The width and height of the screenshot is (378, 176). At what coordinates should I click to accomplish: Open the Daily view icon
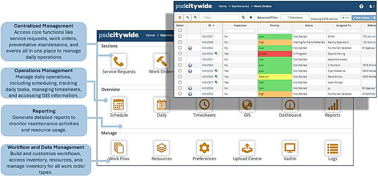tap(161, 105)
